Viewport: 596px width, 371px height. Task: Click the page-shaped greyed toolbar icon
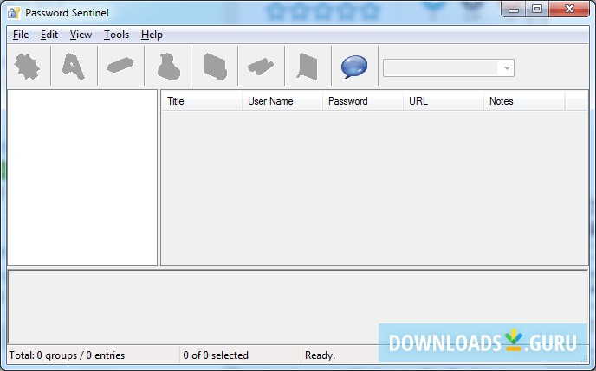point(216,67)
